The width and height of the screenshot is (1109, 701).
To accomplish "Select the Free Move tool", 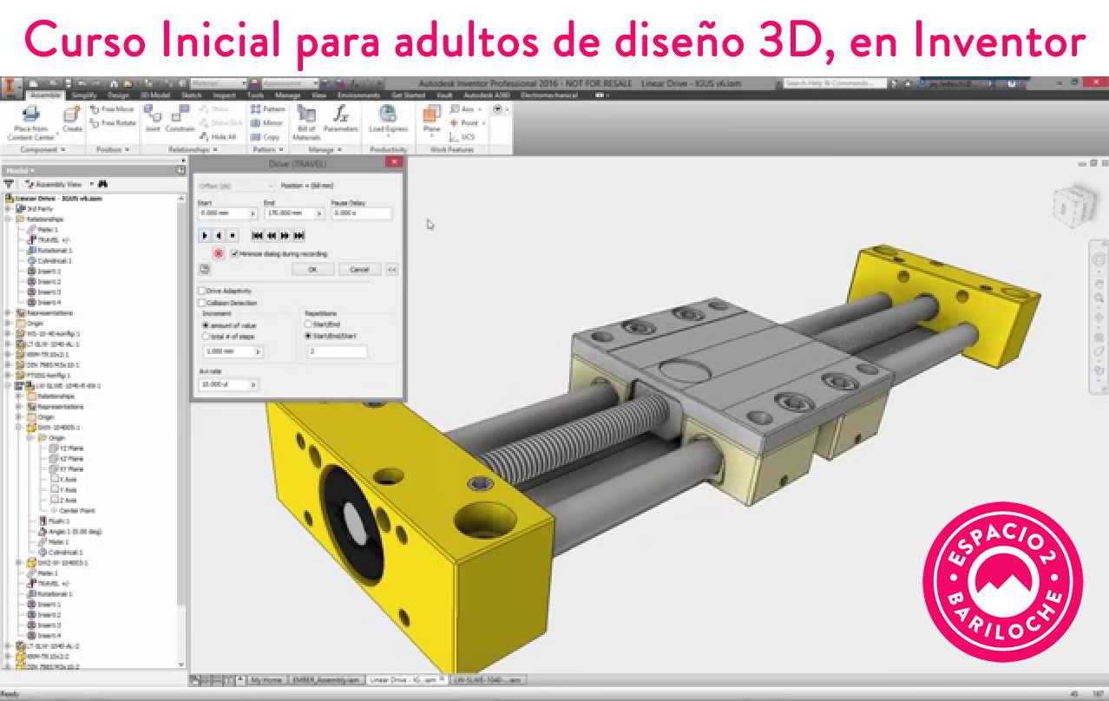I will click(112, 109).
